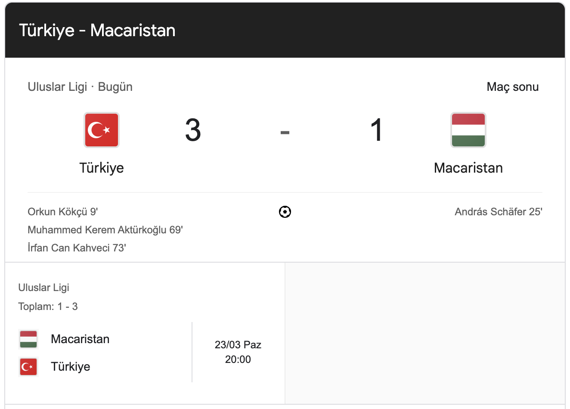Open the Macaristan team name under flag
The height and width of the screenshot is (409, 570).
click(468, 168)
